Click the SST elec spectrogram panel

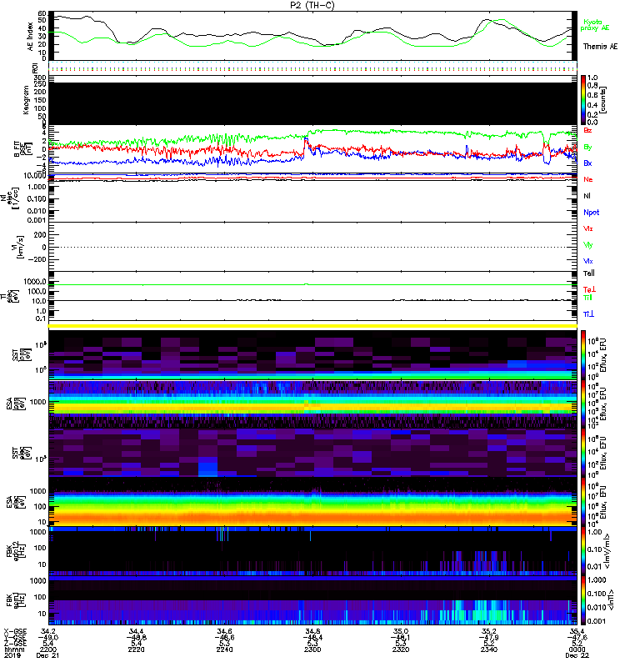click(x=312, y=453)
